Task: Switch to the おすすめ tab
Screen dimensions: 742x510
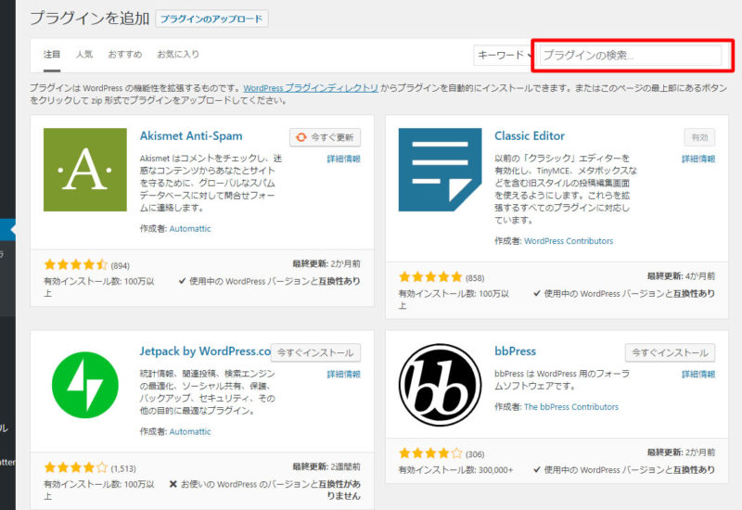Action: 124,55
